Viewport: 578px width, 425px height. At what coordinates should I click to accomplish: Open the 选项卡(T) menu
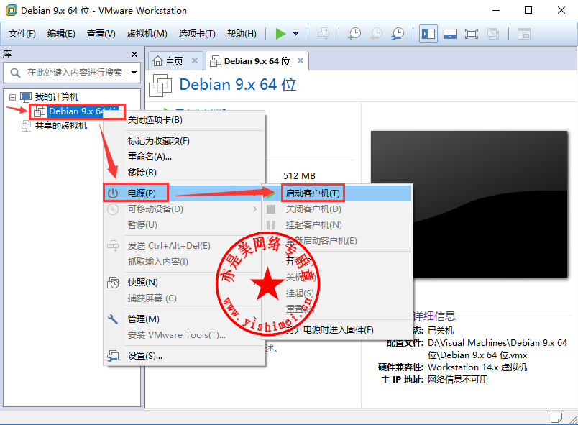pyautogui.click(x=197, y=34)
